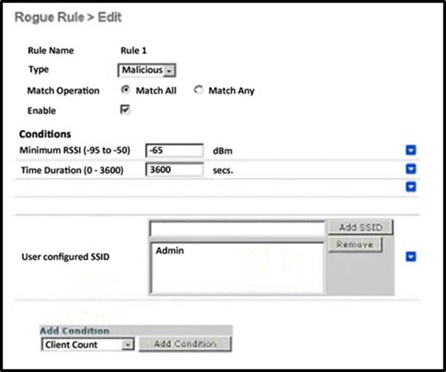
Task: Select the Match All radio button
Action: coord(126,90)
